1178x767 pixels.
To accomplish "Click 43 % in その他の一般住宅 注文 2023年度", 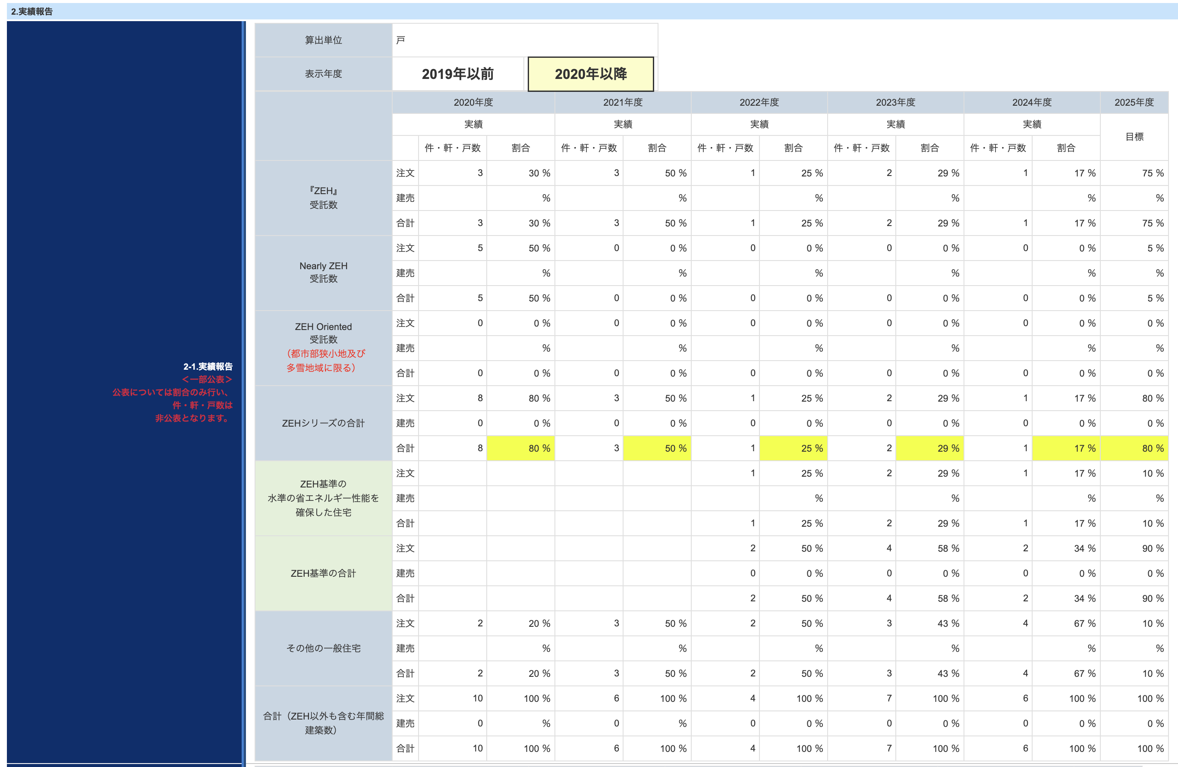I will click(x=929, y=623).
